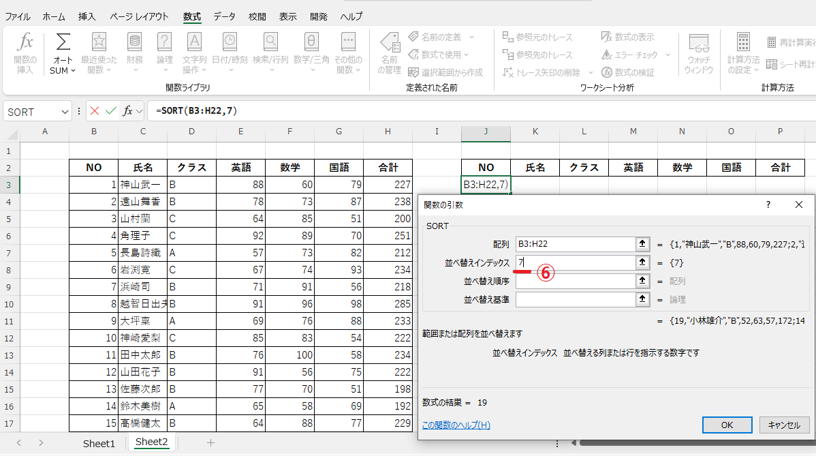Click the オート SUM sigma icon
This screenshot has width=816, height=456.
coord(63,42)
